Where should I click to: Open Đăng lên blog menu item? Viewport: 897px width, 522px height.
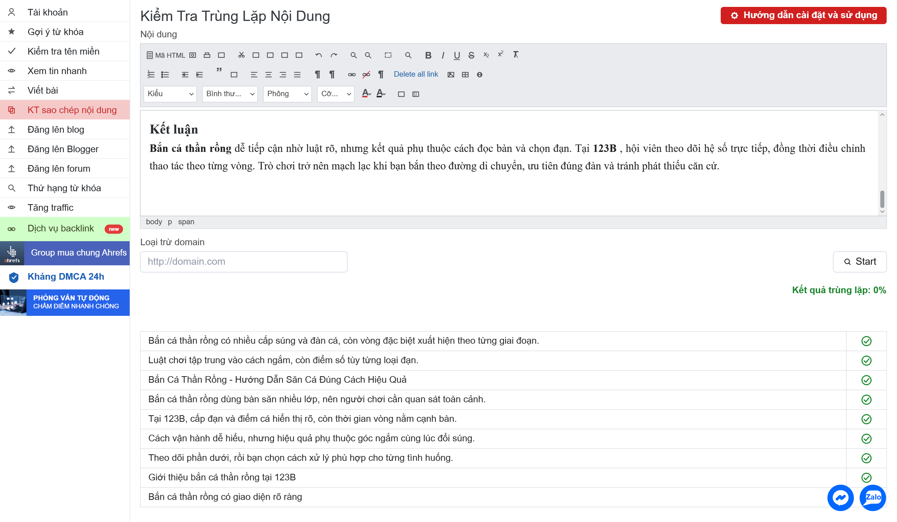click(x=65, y=129)
